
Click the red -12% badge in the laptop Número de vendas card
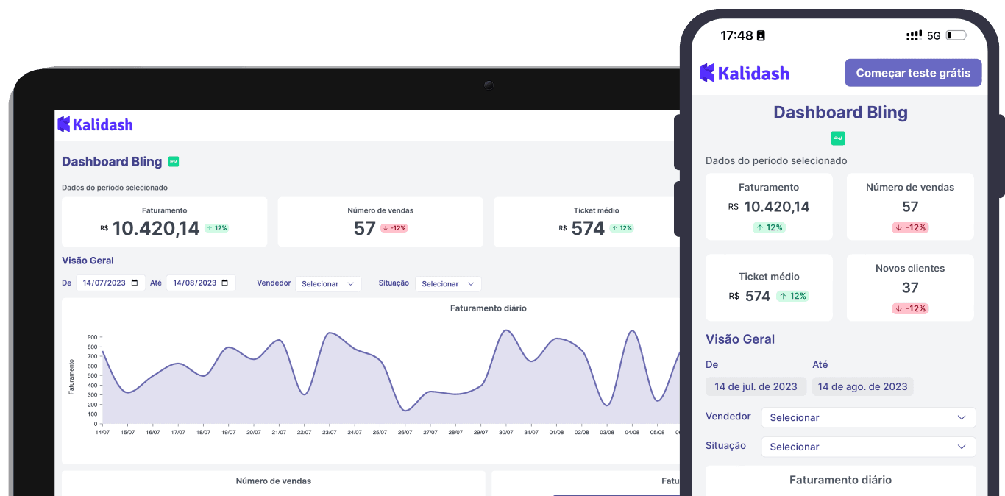(394, 228)
